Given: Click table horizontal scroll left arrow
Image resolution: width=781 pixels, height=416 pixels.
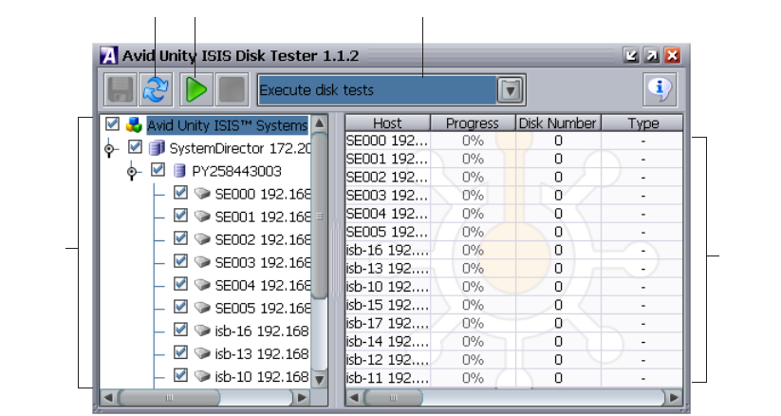Looking at the screenshot, I should [x=353, y=398].
